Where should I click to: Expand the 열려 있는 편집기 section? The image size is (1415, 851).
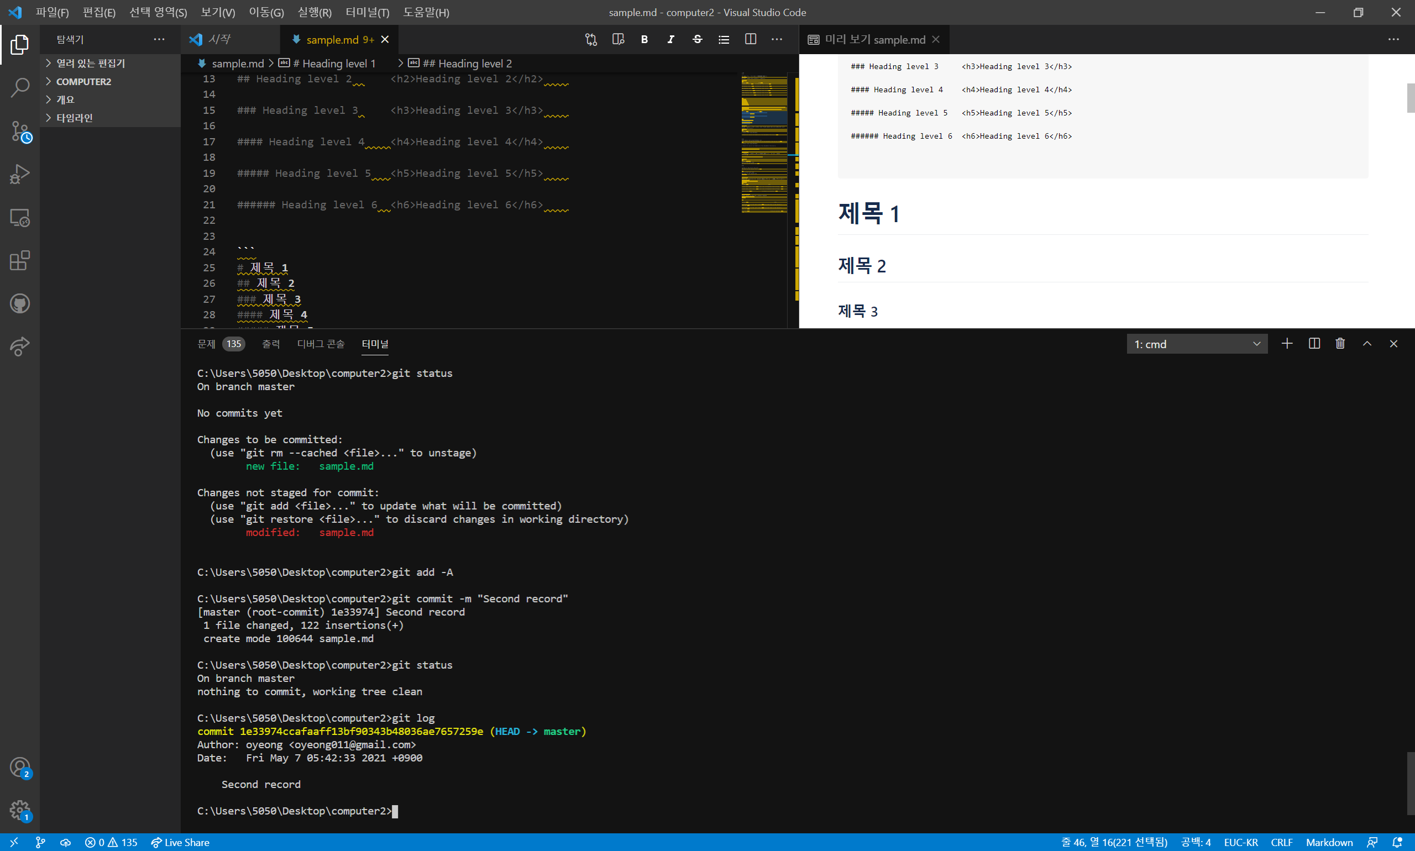pos(110,63)
